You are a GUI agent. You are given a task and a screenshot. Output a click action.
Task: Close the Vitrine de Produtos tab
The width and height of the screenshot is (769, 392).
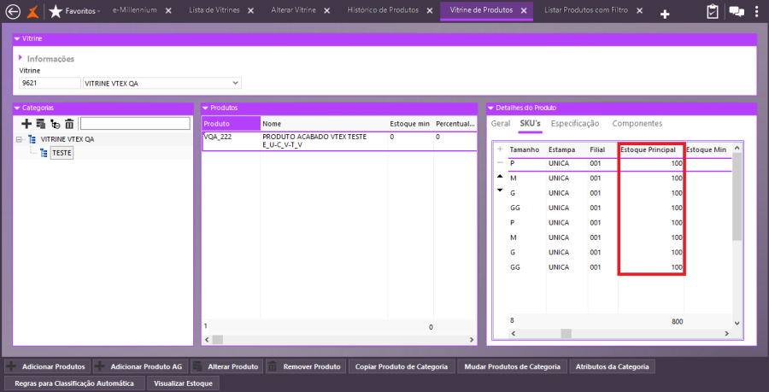click(x=524, y=11)
